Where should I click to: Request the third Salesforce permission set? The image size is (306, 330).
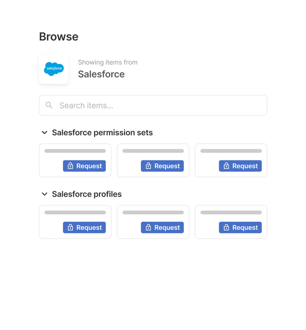240,166
